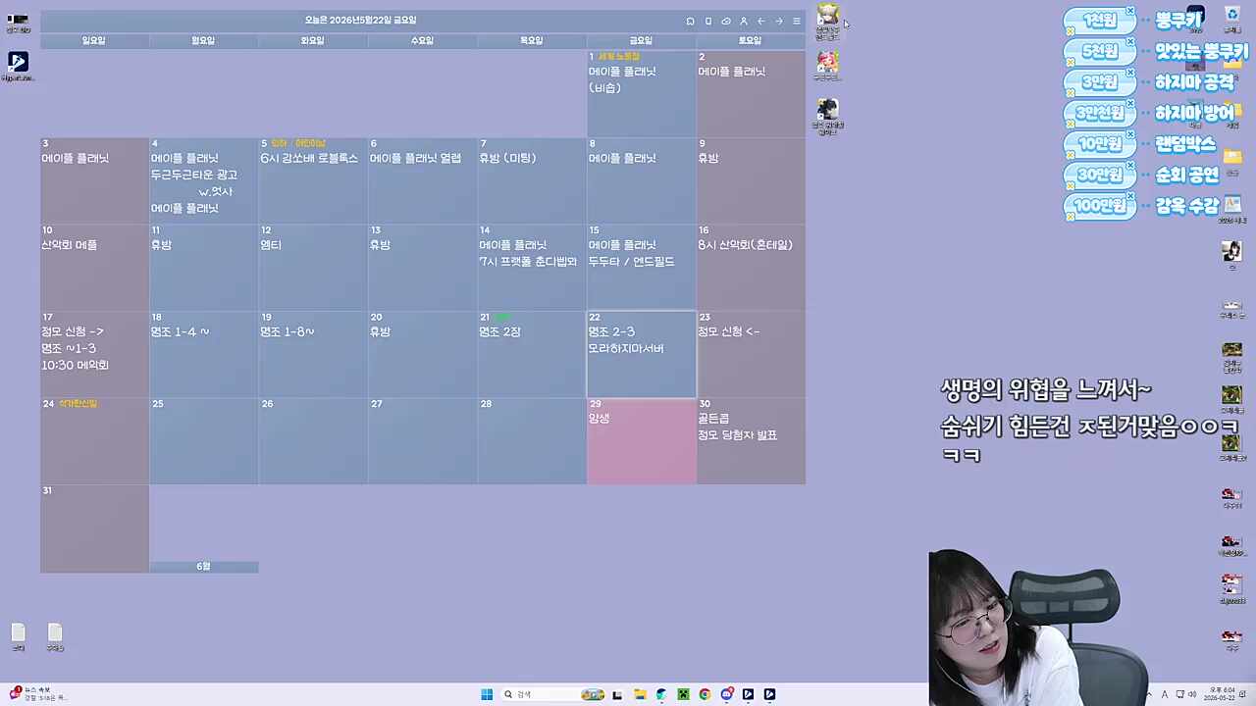Click the 일요일 column header
The image size is (1256, 706).
94,41
